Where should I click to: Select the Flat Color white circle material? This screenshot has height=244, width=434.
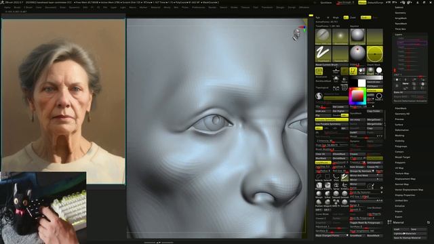tap(379, 70)
